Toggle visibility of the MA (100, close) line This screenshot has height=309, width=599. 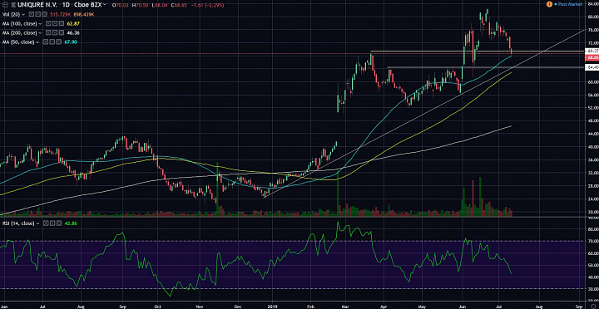tap(48, 23)
